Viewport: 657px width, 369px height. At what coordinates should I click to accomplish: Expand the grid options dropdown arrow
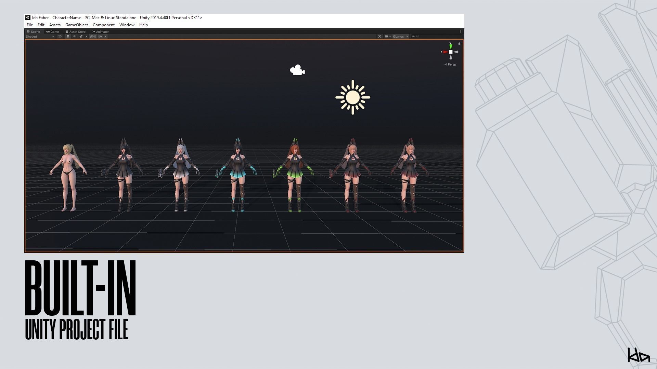click(106, 36)
